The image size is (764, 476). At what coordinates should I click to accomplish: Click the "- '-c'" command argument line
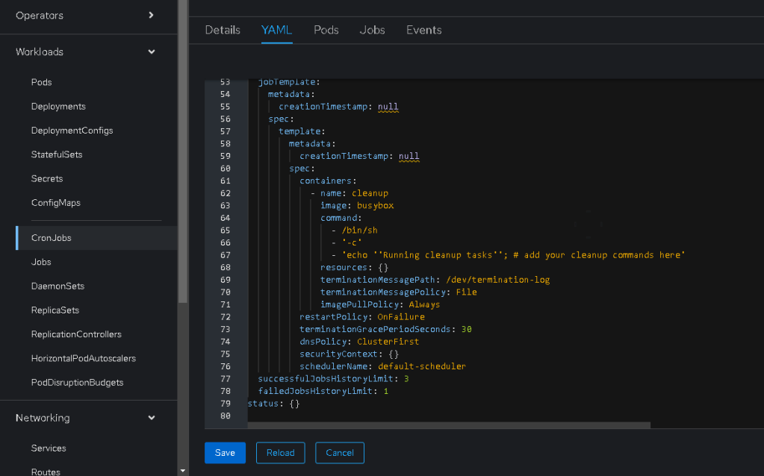pos(347,242)
